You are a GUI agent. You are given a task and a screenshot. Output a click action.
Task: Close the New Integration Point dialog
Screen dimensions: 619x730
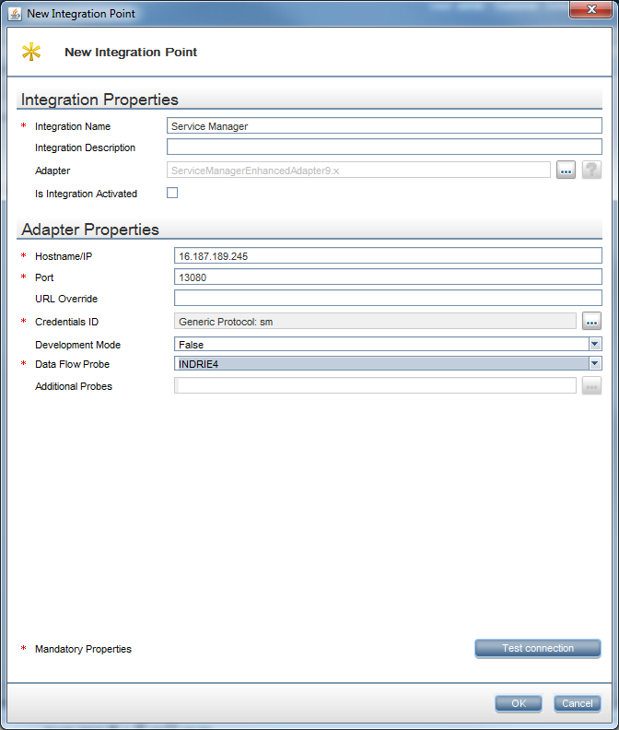[x=590, y=9]
